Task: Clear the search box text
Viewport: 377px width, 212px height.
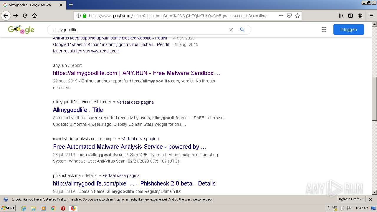Action: (231, 30)
